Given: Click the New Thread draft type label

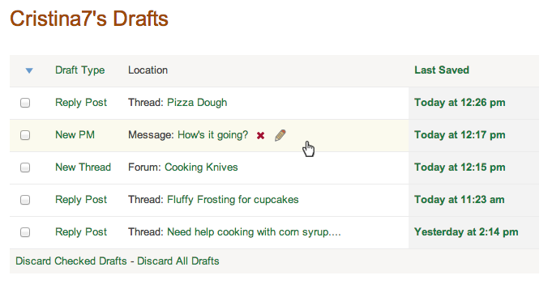Looking at the screenshot, I should (83, 167).
